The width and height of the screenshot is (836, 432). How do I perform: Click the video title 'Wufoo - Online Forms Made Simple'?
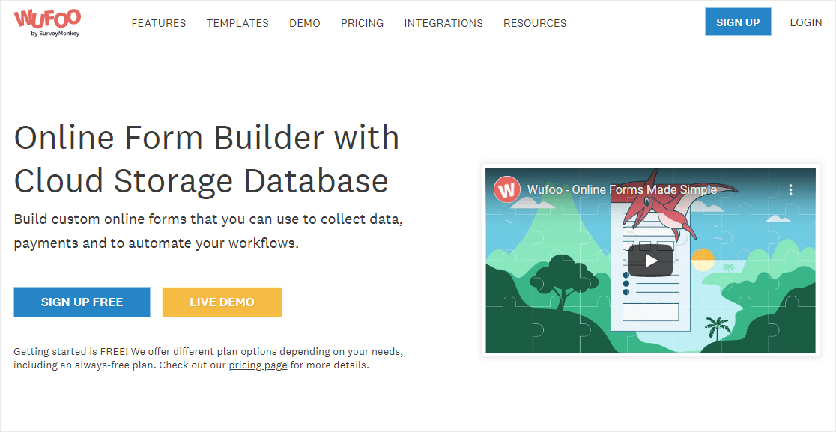point(622,189)
